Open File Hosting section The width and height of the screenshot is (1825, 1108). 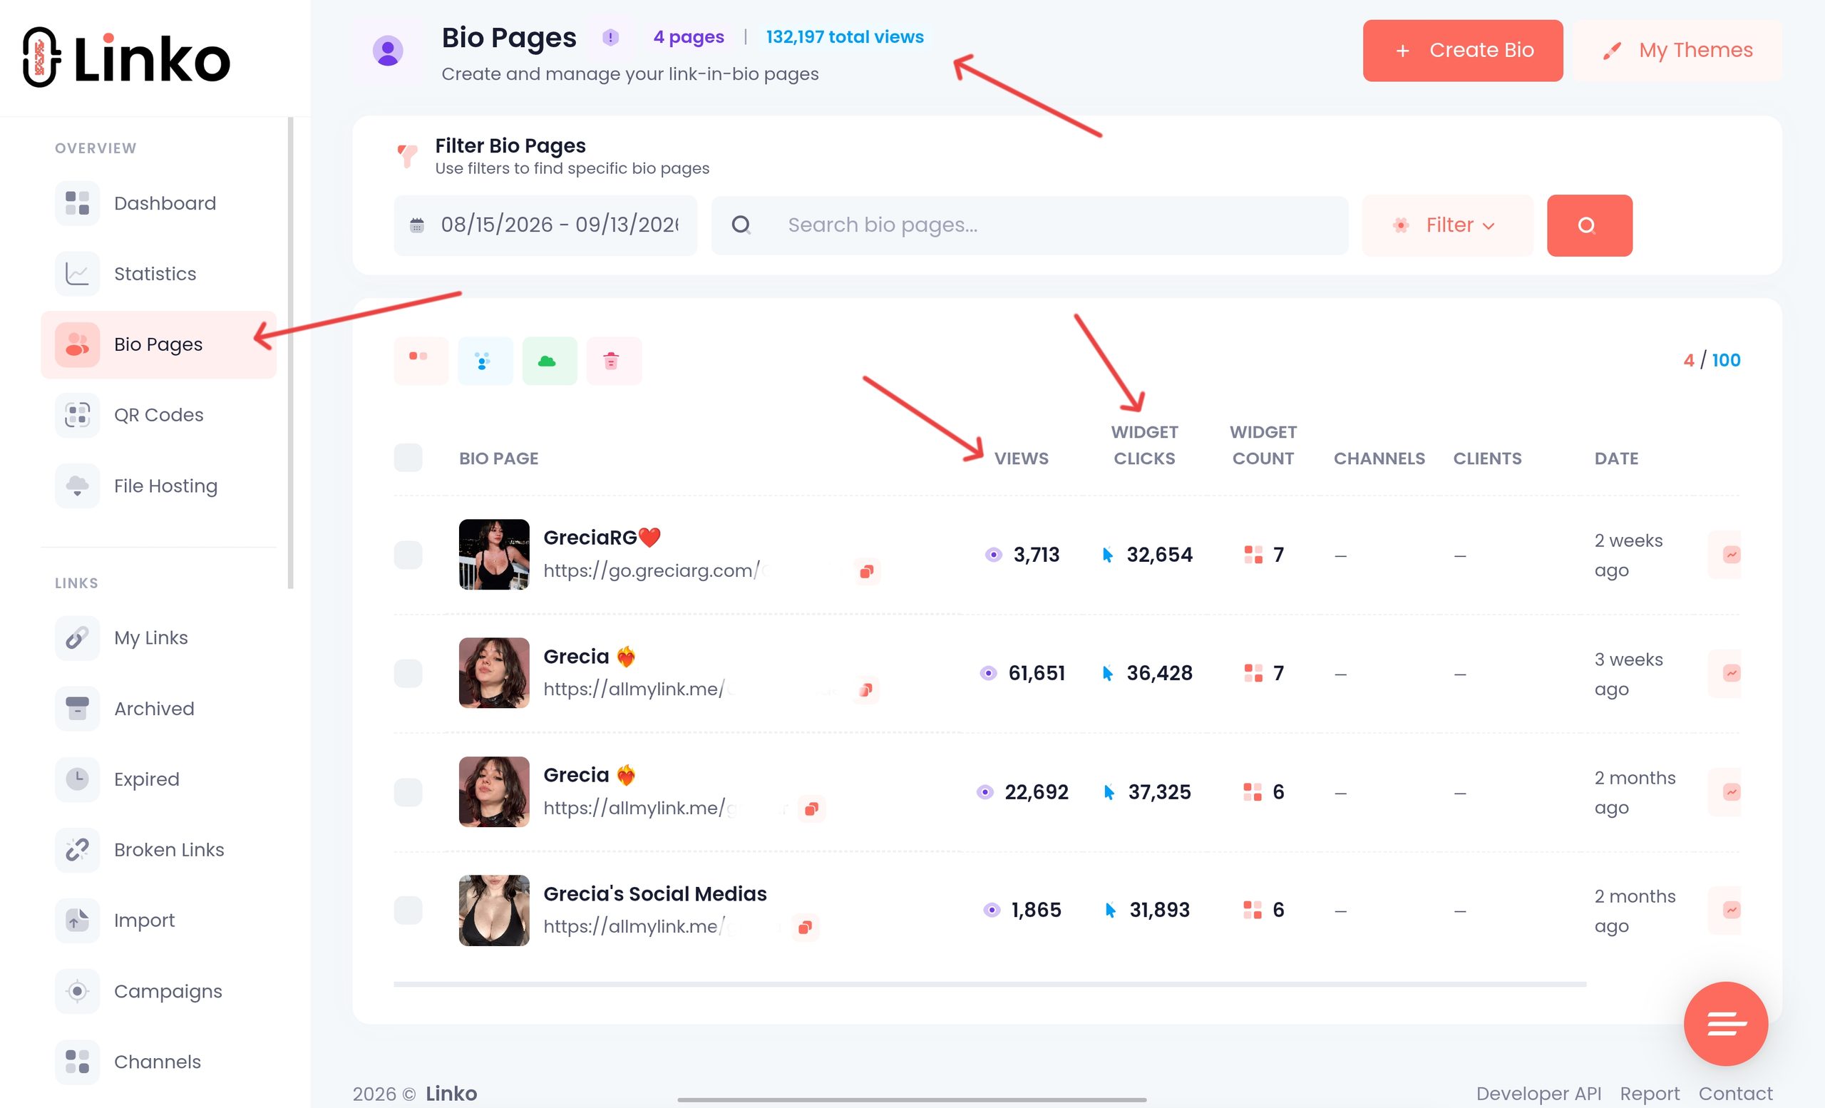(158, 486)
